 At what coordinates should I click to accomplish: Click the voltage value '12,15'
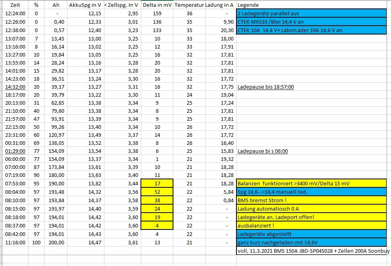pyautogui.click(x=86, y=14)
